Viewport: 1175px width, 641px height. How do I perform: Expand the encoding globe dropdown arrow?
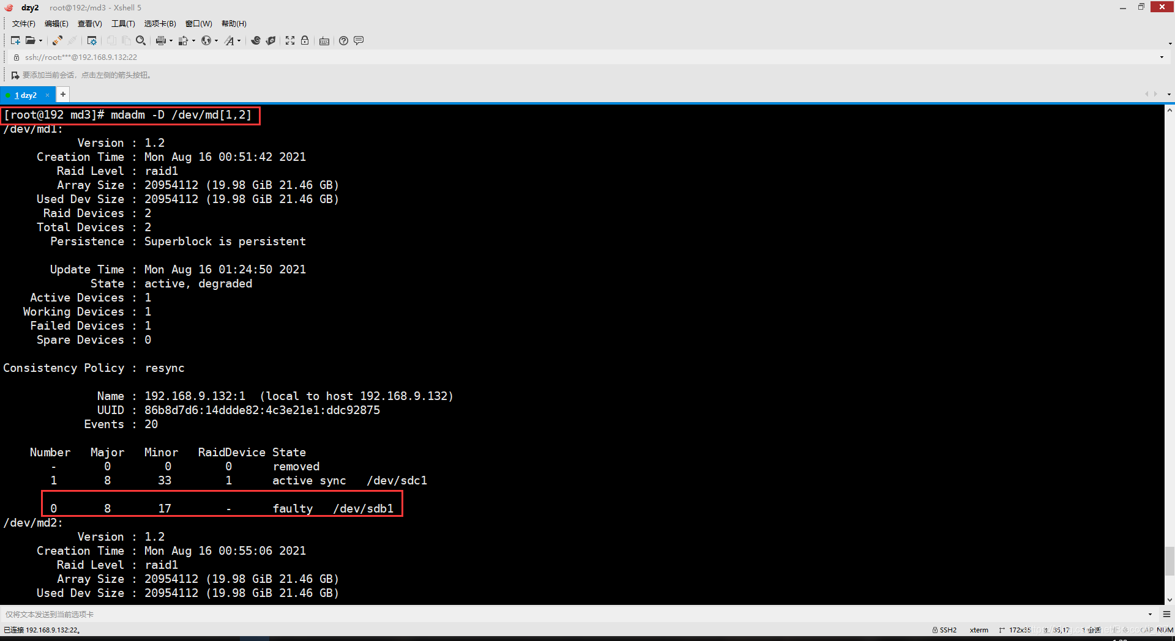(216, 41)
